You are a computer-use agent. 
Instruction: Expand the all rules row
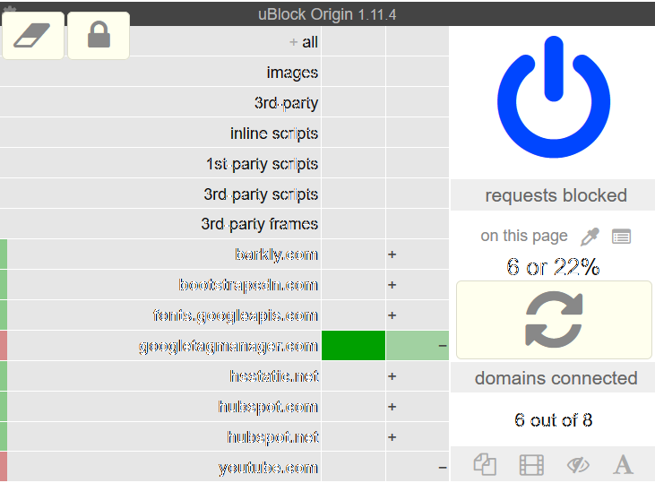click(x=304, y=42)
